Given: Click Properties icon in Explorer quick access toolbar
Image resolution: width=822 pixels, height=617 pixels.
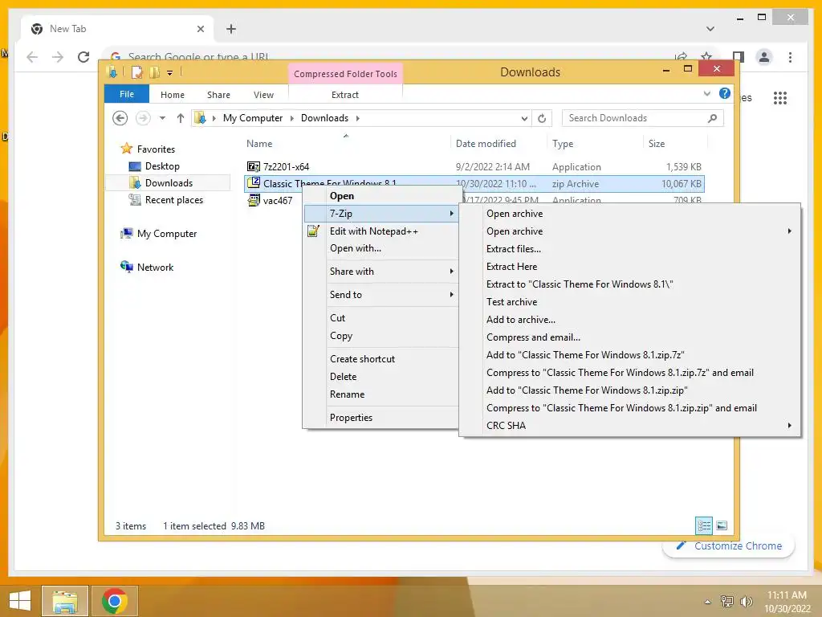Looking at the screenshot, I should point(136,72).
